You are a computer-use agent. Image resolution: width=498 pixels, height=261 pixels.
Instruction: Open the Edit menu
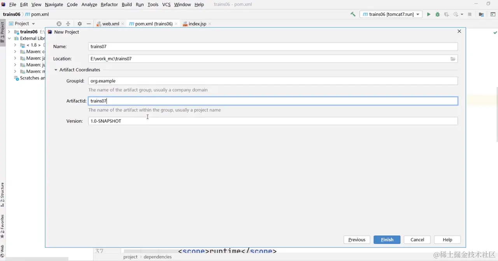pyautogui.click(x=24, y=4)
